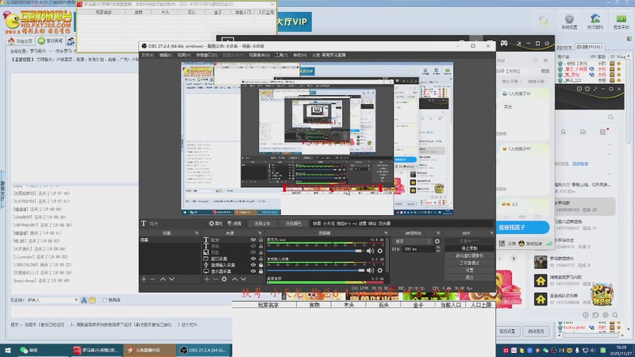Toggle lock on 显示器采集 source

(261, 271)
